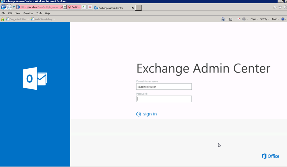Screen dimensions: 287x167
Task: Click the Domain\user name field
Action: 164,87
